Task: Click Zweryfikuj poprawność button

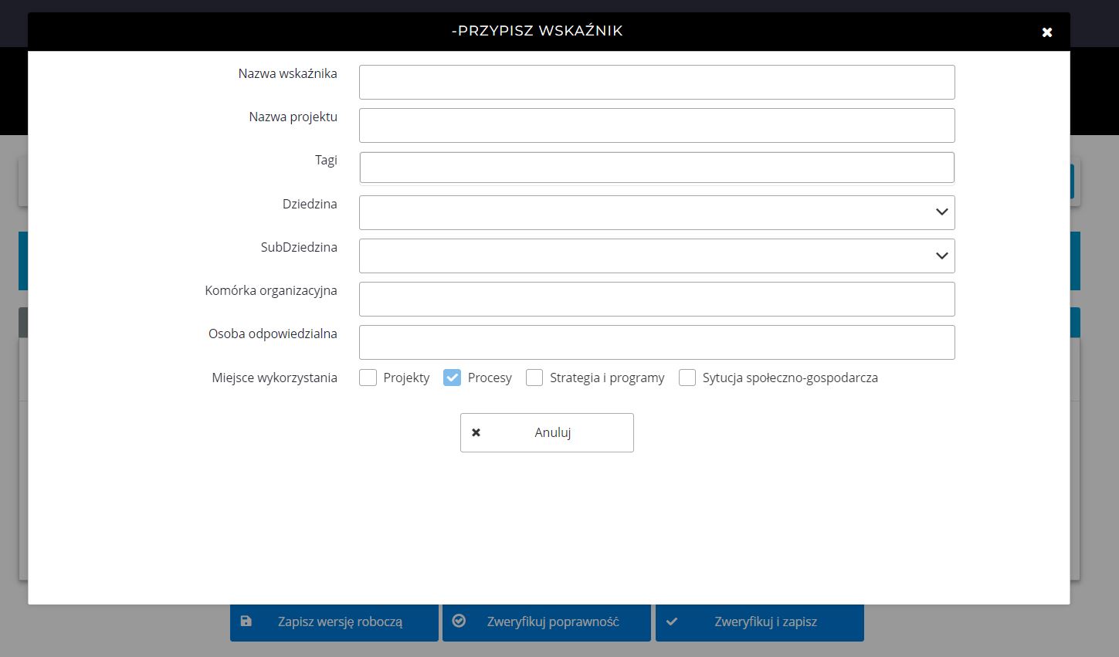Action: click(547, 622)
